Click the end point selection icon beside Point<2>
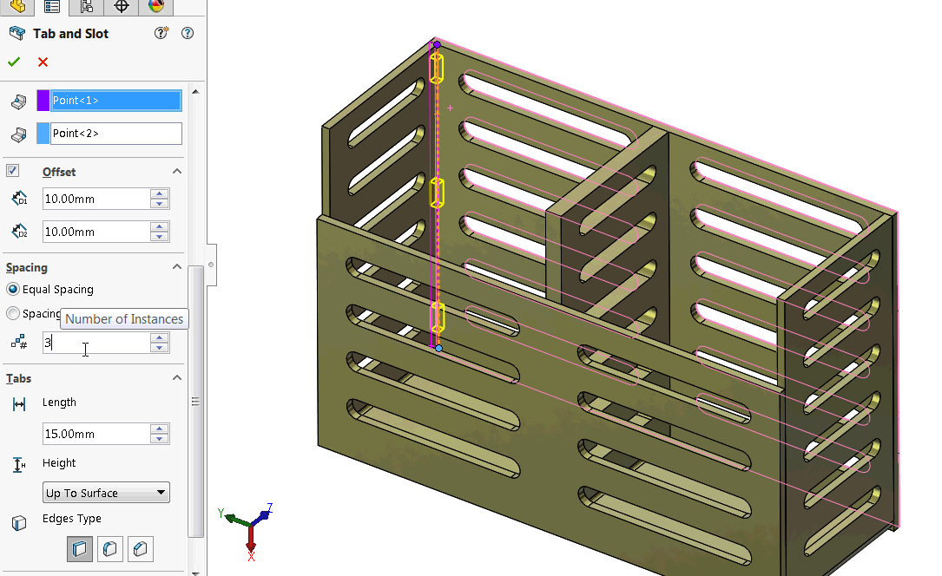The width and height of the screenshot is (942, 576). 18,134
